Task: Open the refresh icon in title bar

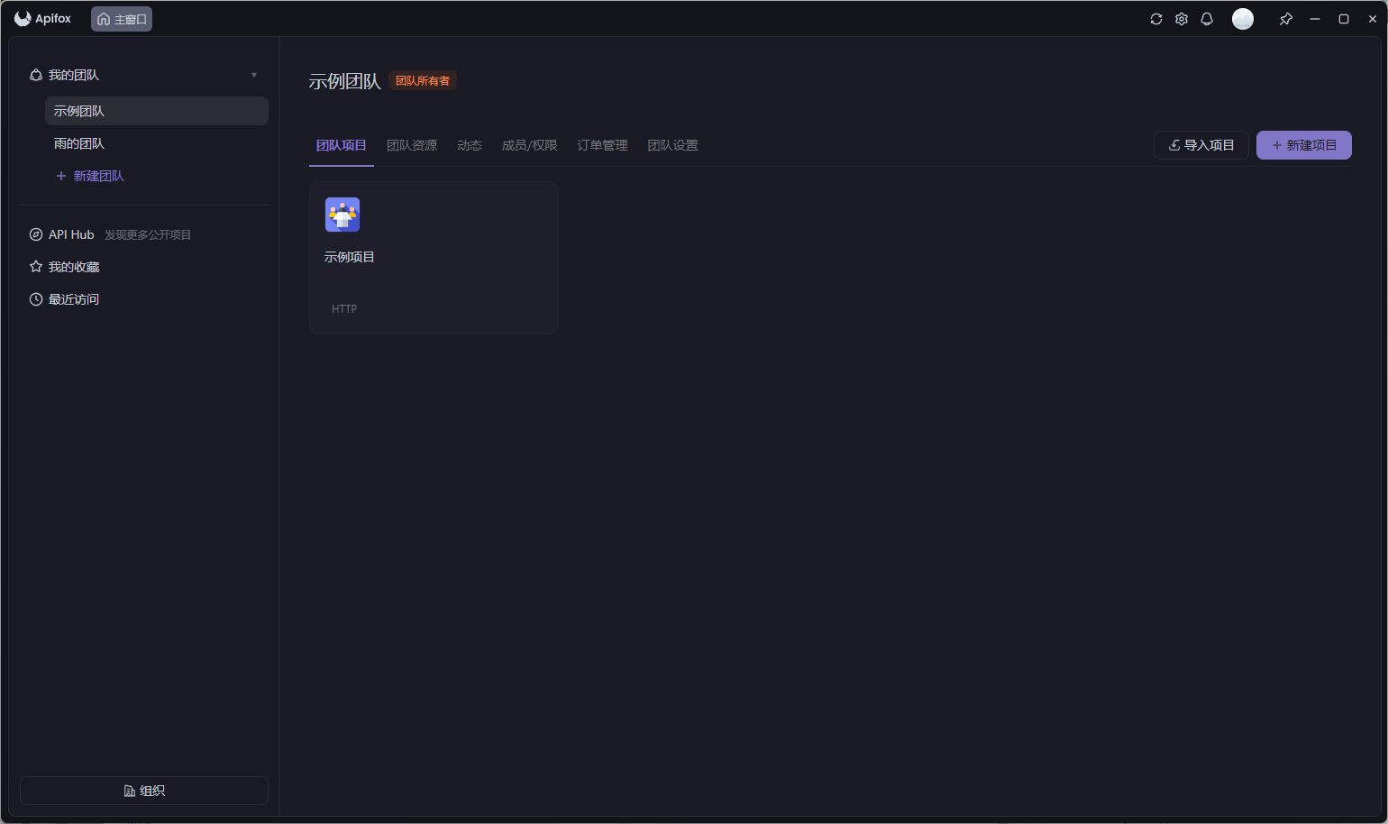Action: 1156,18
